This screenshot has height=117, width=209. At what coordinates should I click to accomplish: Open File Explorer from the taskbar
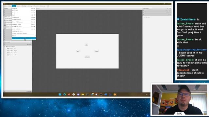[x=83, y=95]
